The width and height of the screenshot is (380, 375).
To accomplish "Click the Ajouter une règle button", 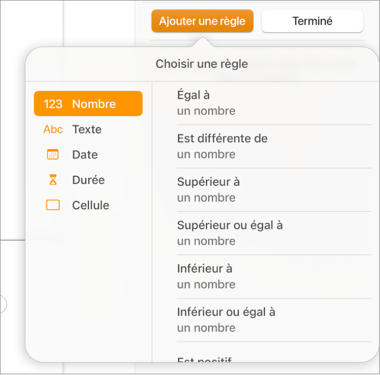I will [202, 21].
